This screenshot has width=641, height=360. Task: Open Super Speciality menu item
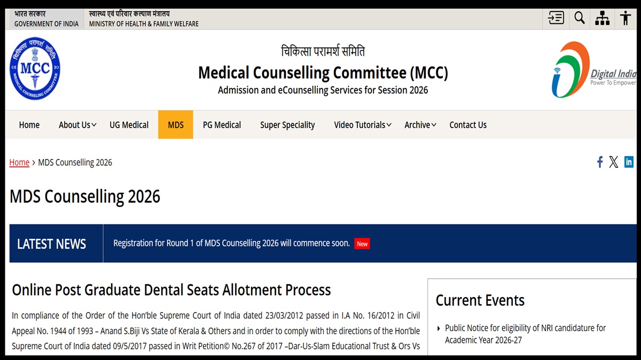click(287, 125)
